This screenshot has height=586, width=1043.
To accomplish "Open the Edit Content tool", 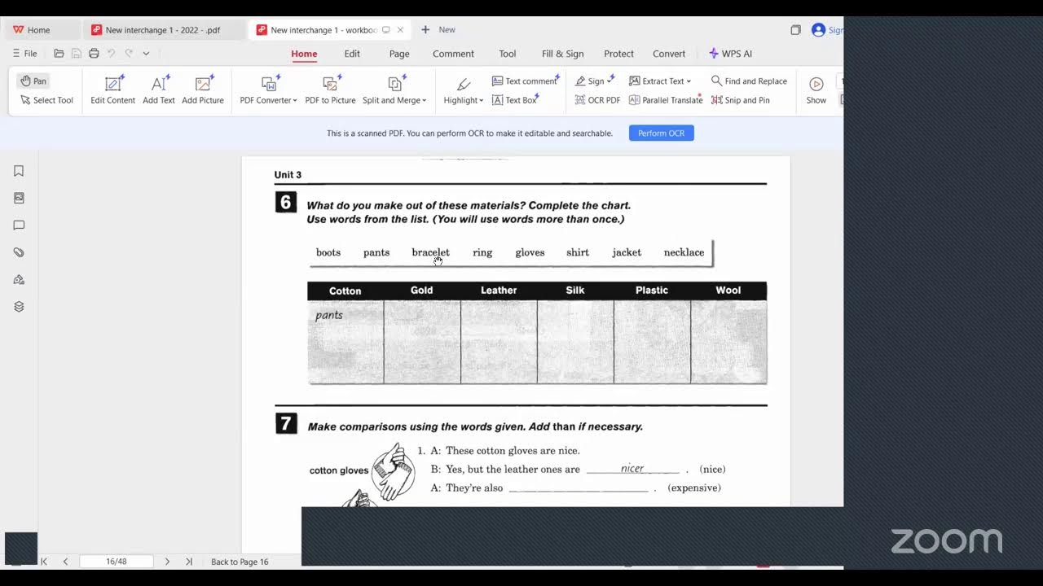I will [x=112, y=90].
